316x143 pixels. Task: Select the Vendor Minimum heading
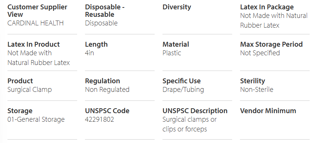click(x=268, y=111)
